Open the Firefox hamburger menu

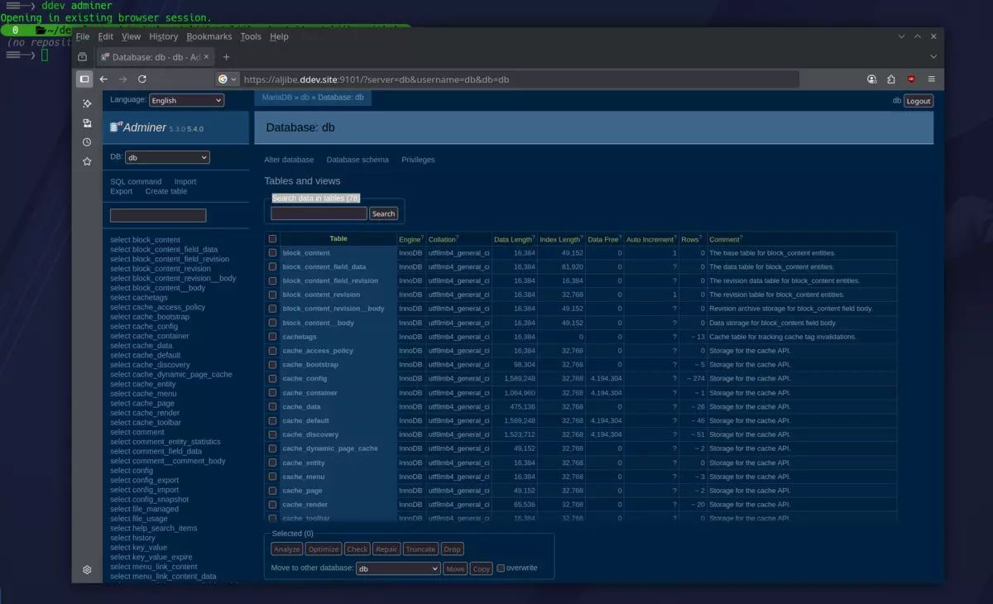931,79
